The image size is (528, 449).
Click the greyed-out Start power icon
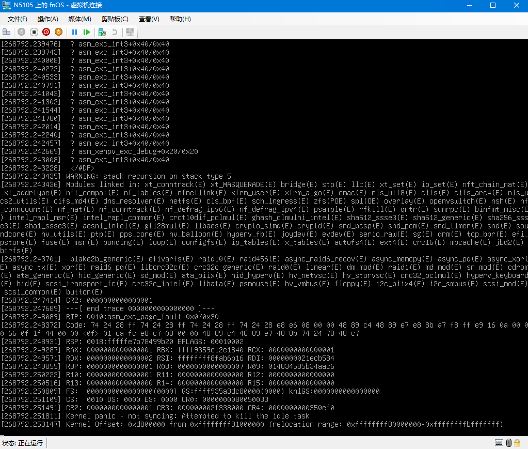21,32
